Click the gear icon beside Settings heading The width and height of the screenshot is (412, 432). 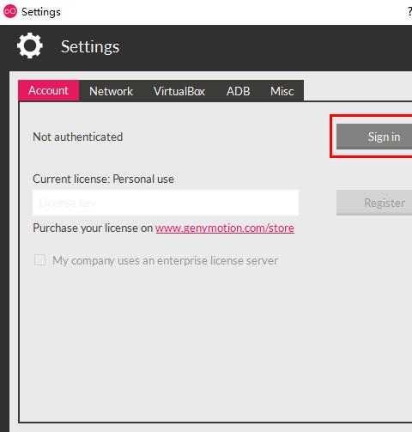pos(30,46)
